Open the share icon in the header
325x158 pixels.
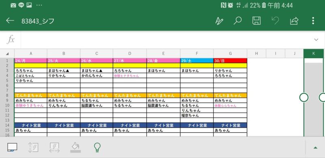coord(294,21)
